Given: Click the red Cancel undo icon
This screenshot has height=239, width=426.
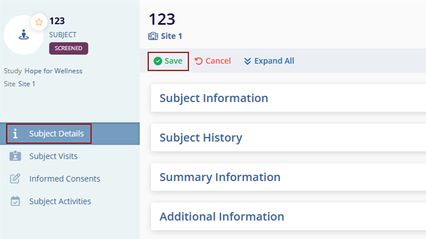Looking at the screenshot, I should (x=199, y=61).
